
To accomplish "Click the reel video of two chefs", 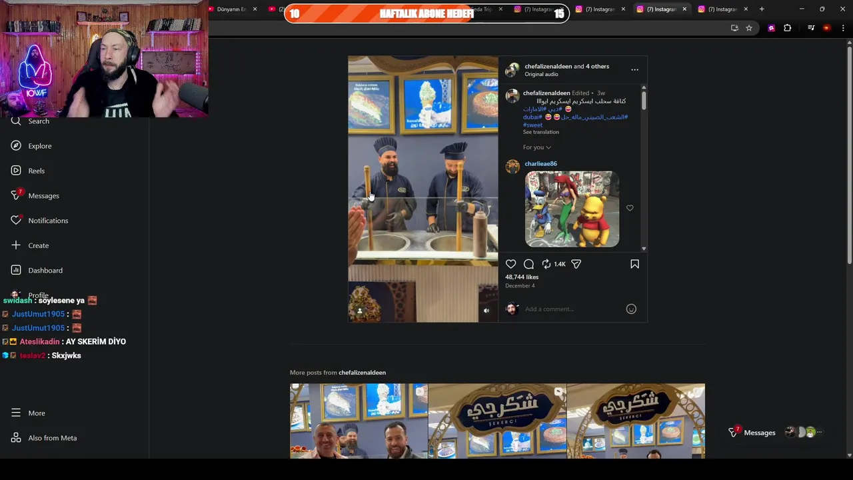I will (423, 189).
